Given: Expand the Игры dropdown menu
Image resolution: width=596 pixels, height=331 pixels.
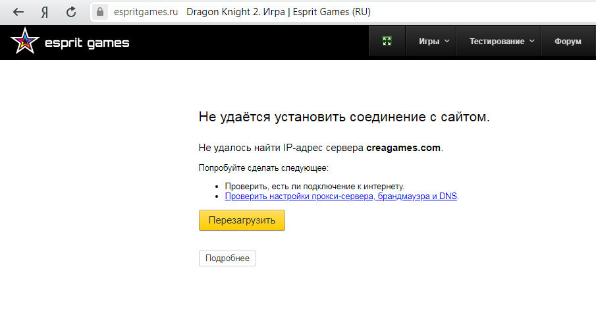Looking at the screenshot, I should tap(431, 41).
